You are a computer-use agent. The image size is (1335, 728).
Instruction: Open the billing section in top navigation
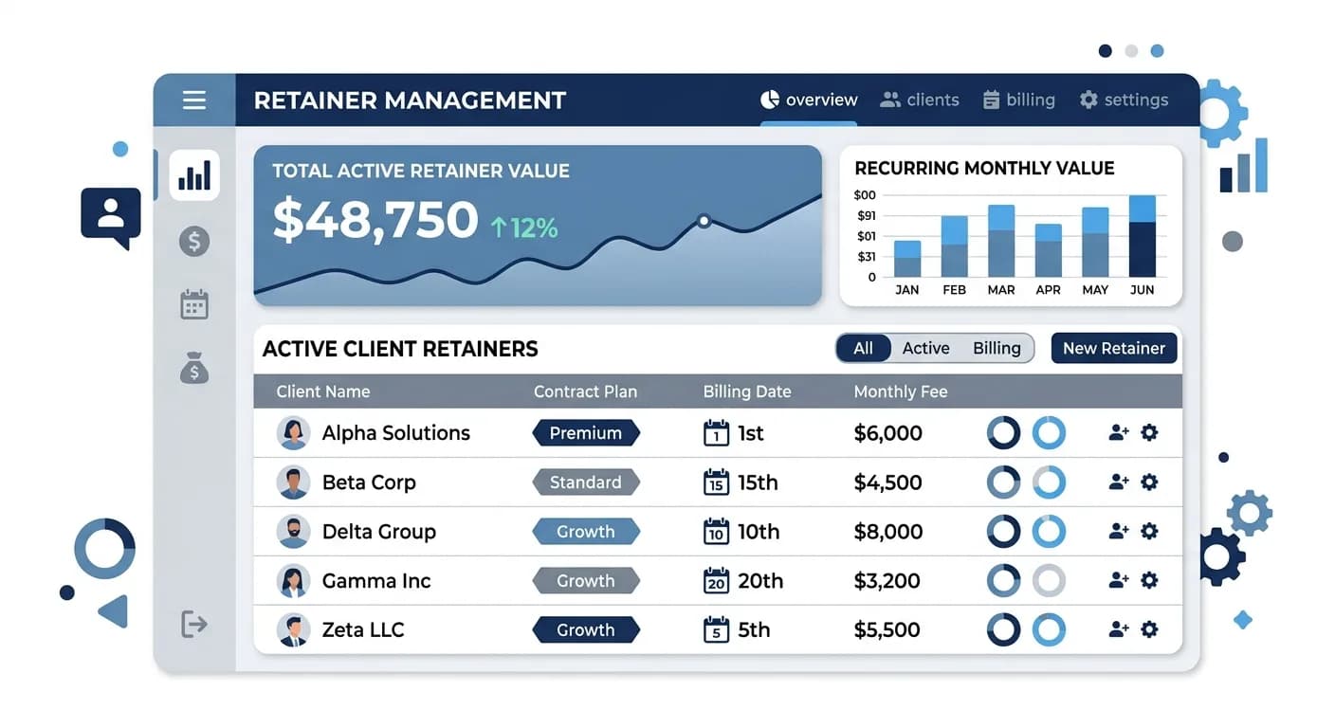click(x=1019, y=99)
